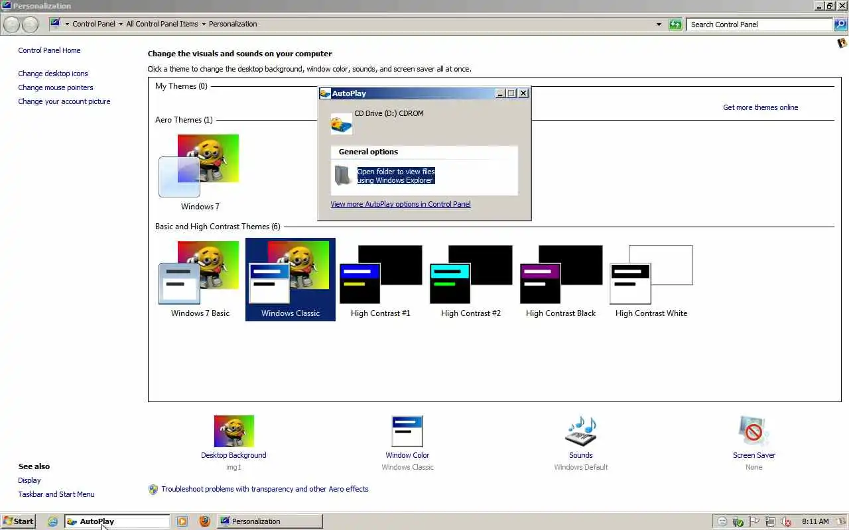Open Taskbar and Start Menu link
Screen dimensions: 849x530
click(x=56, y=494)
